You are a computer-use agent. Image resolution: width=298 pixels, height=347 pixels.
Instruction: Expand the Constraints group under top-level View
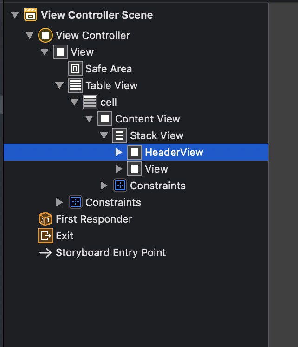click(x=59, y=202)
